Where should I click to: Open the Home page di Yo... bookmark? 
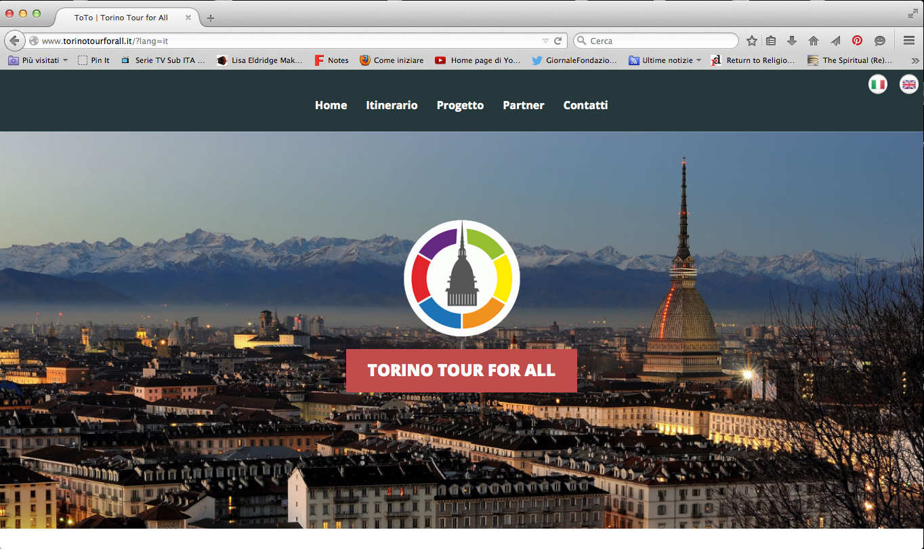(x=478, y=60)
